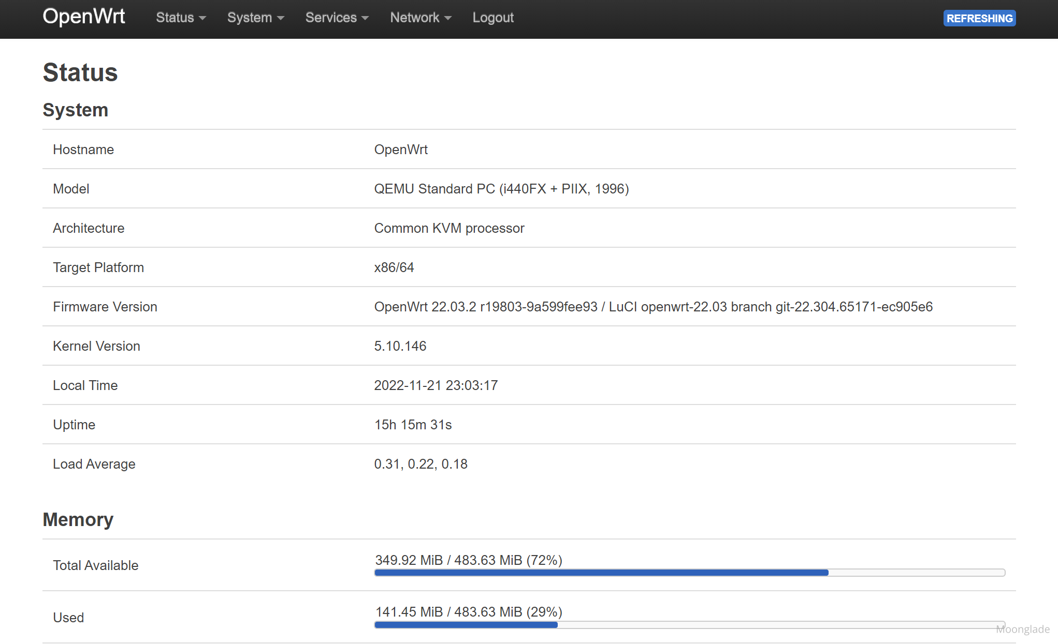The image size is (1058, 644).
Task: Click the System section heading
Action: point(75,110)
